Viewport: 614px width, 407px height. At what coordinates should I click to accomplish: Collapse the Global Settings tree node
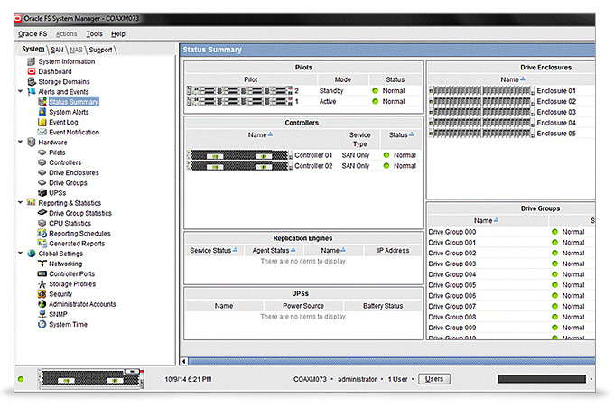click(x=21, y=253)
